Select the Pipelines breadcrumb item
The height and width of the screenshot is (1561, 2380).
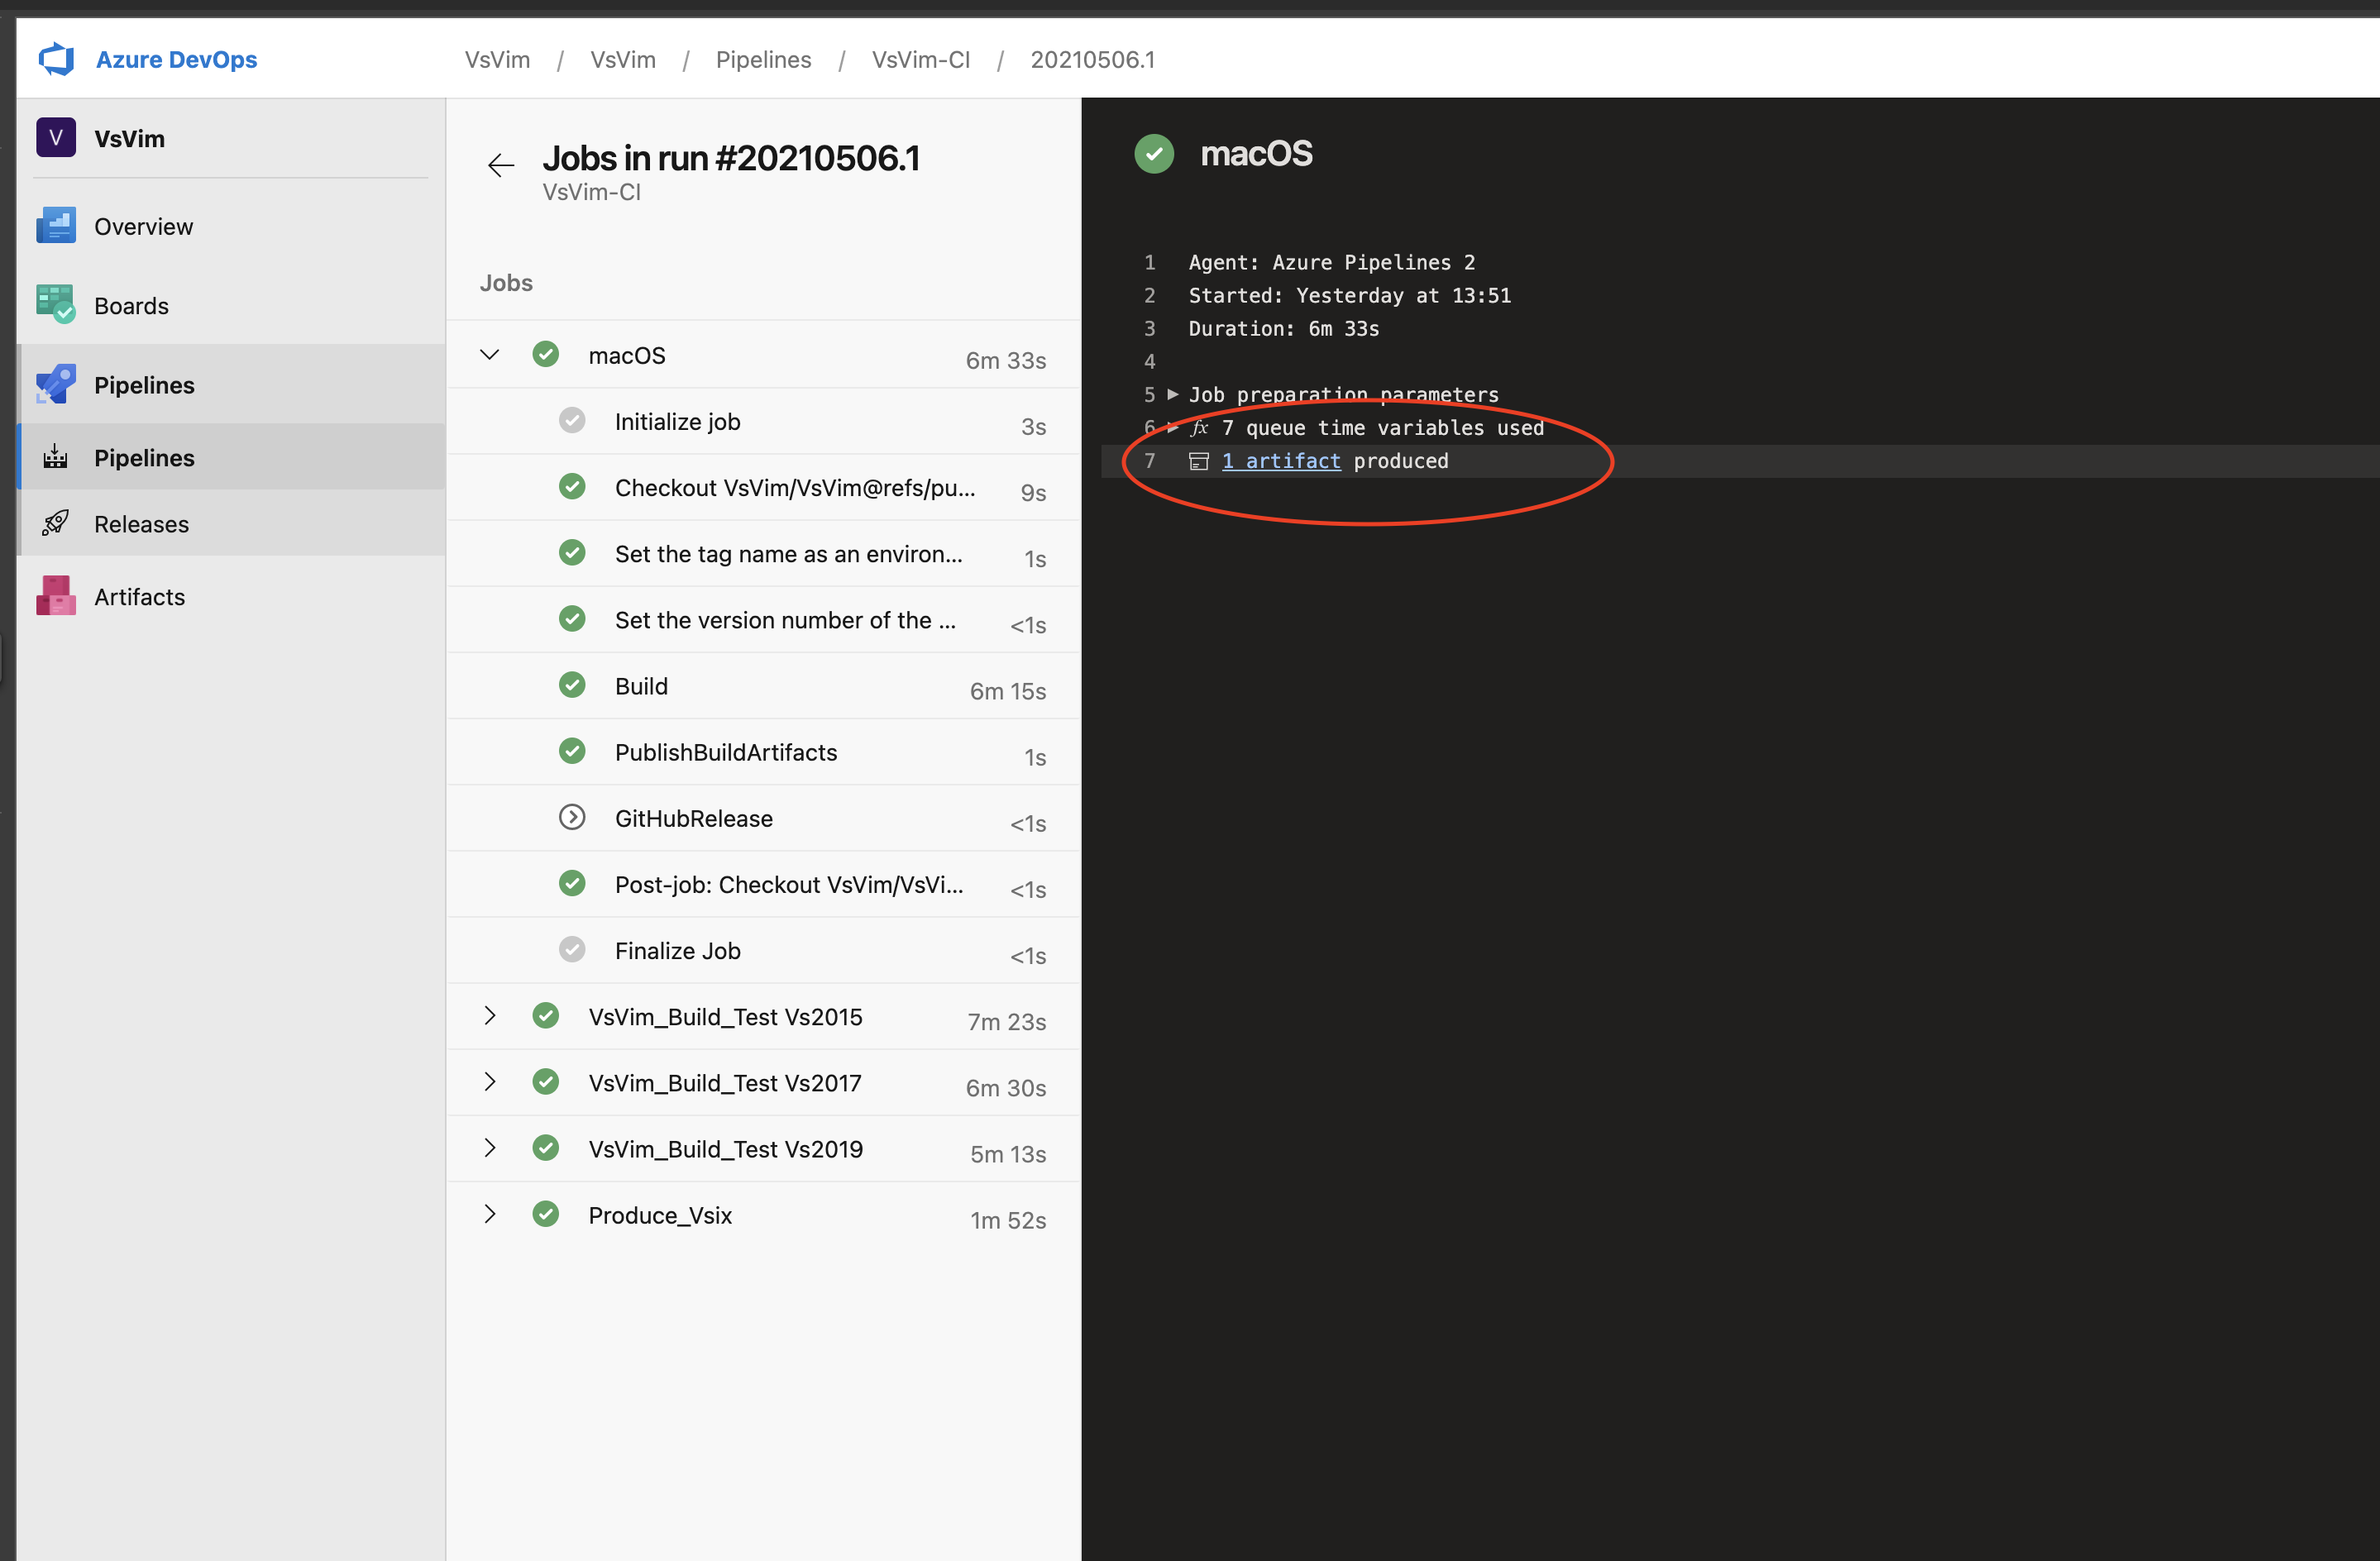point(763,60)
